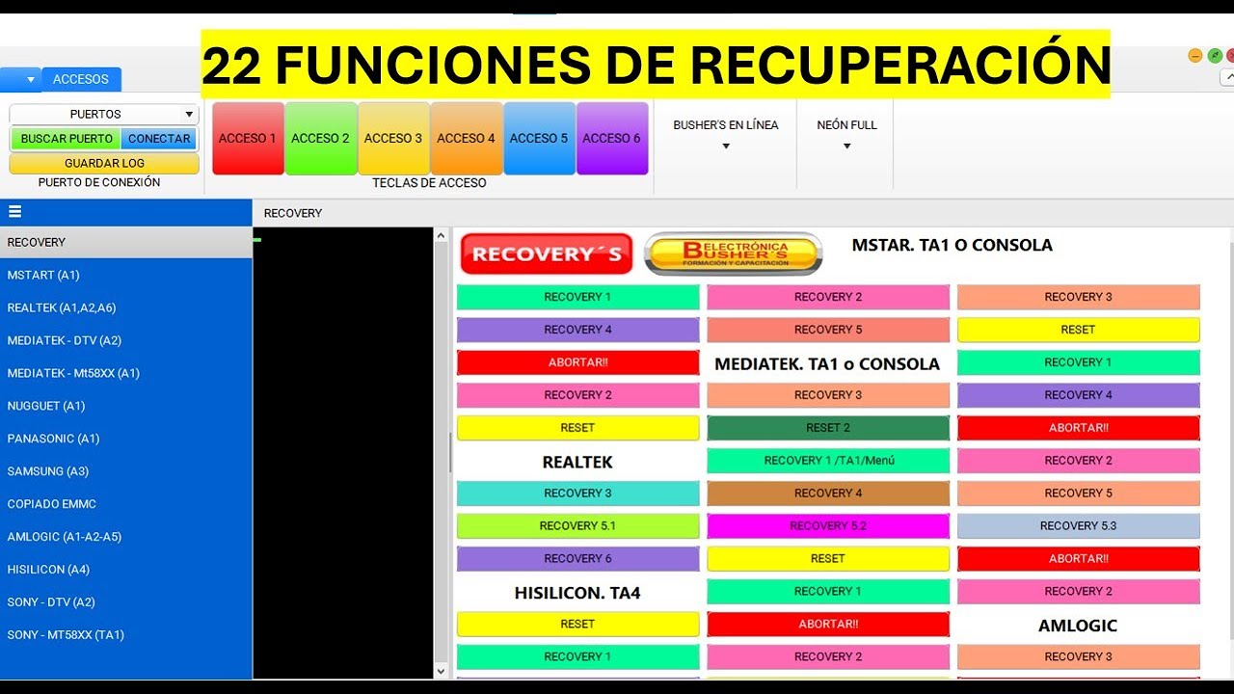Select the RECOVERY tab above the console
1234x694 pixels.
coord(293,213)
